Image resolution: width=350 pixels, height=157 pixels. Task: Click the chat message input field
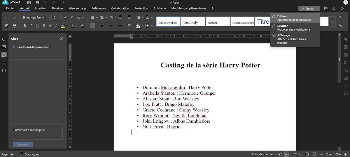point(38,133)
